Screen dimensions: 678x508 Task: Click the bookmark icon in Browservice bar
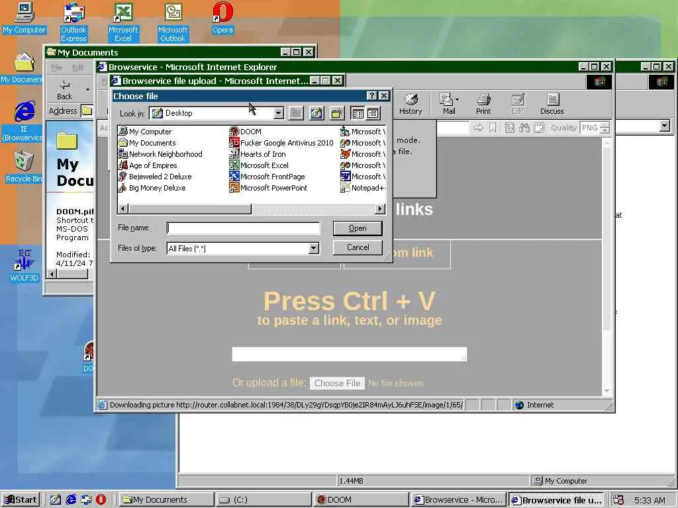coord(493,128)
